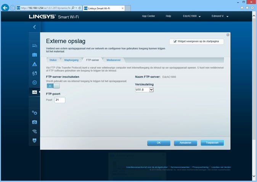
Task: Open the browser Home icon
Action: click(x=242, y=8)
